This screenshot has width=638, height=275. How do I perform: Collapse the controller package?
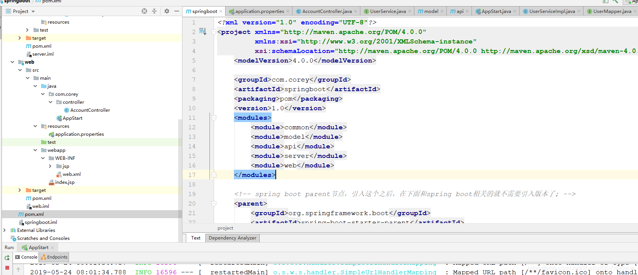(x=50, y=102)
